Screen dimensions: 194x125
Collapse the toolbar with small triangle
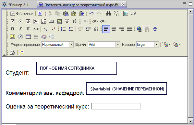click(4, 55)
